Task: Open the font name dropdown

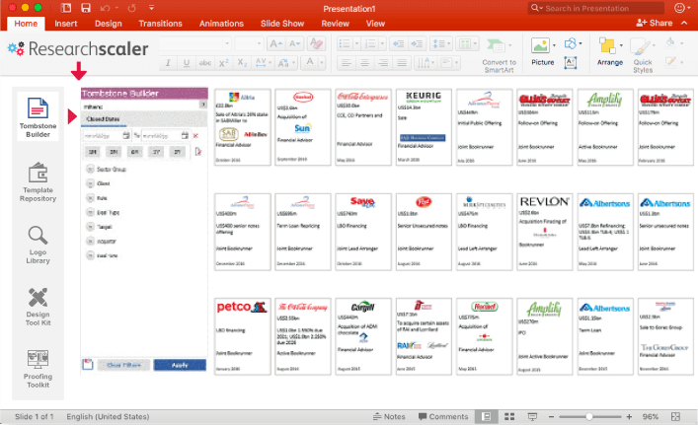Action: (x=227, y=43)
